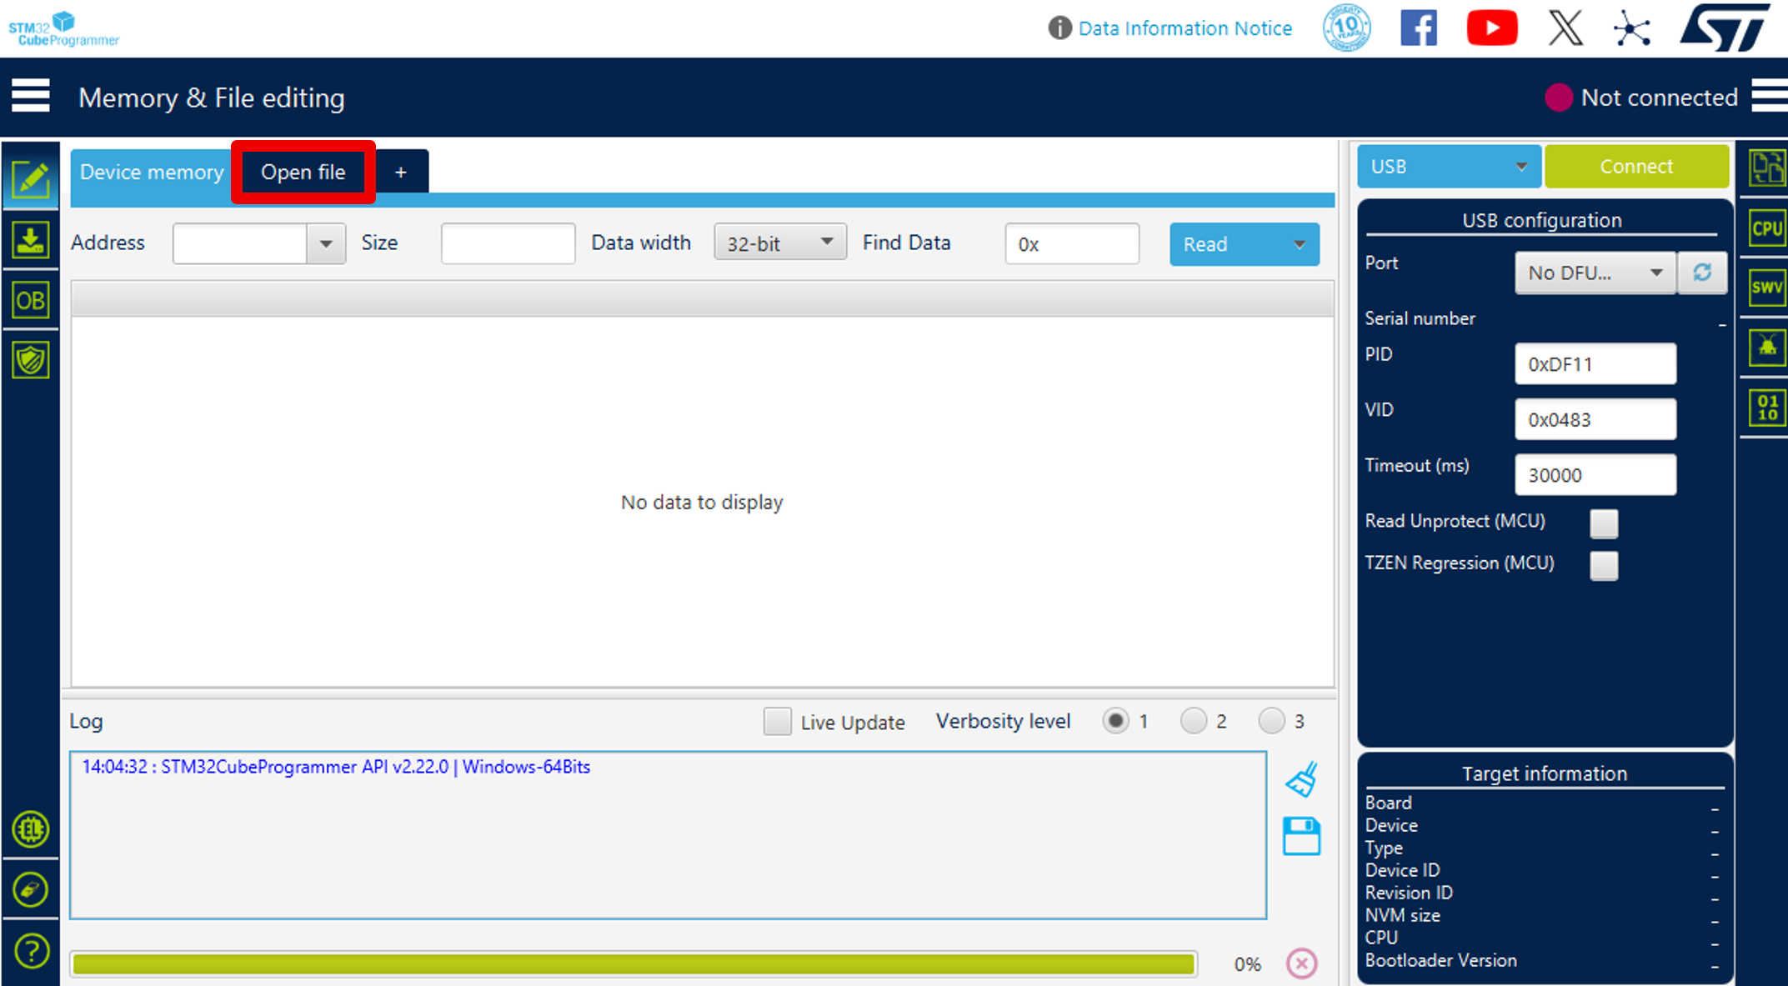Open Option Bytes (OB) panel
The image size is (1788, 986).
[x=31, y=300]
